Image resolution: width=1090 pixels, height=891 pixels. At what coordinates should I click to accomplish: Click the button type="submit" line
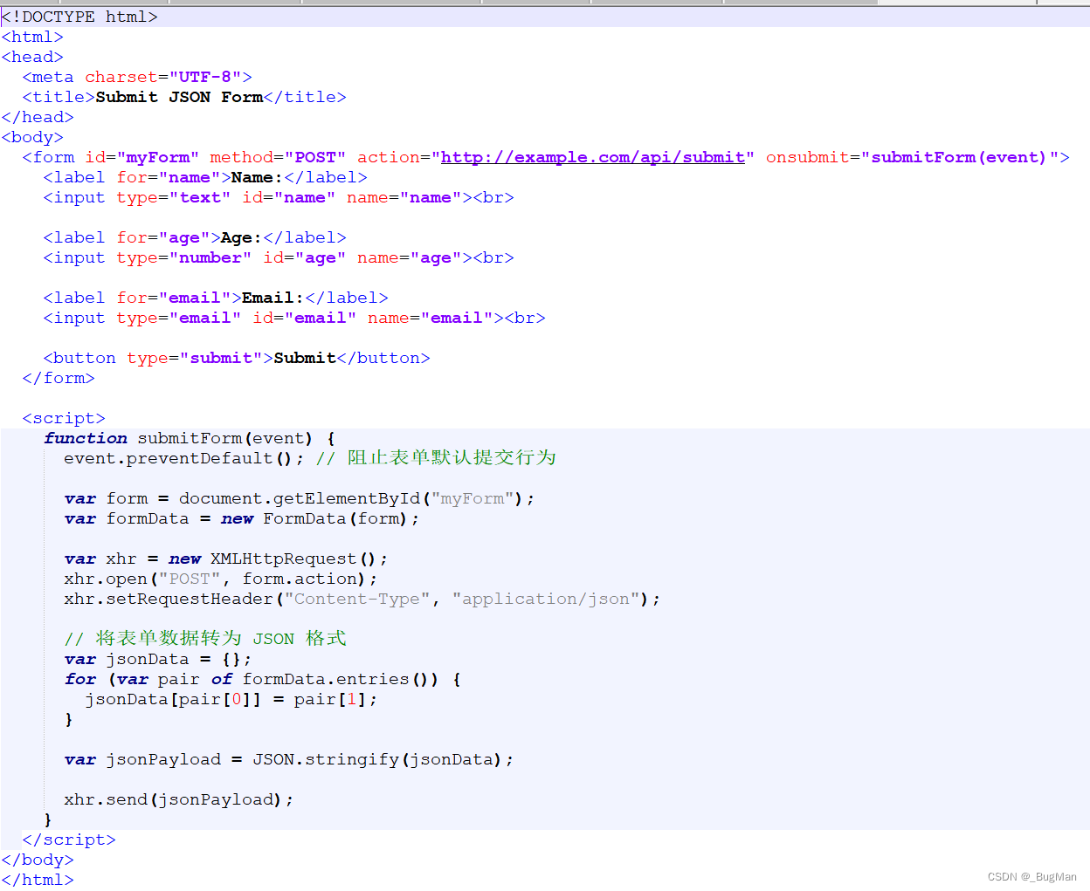tap(237, 358)
